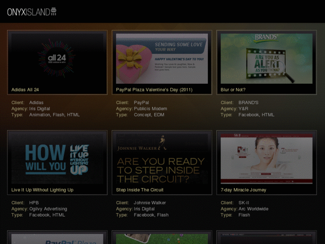The height and width of the screenshot is (244, 325).
Task: Click 'Live It Up Without Lighting Up' title
Action: (42, 190)
